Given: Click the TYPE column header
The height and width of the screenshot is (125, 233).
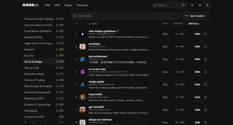Looking at the screenshot, I should 165,24.
